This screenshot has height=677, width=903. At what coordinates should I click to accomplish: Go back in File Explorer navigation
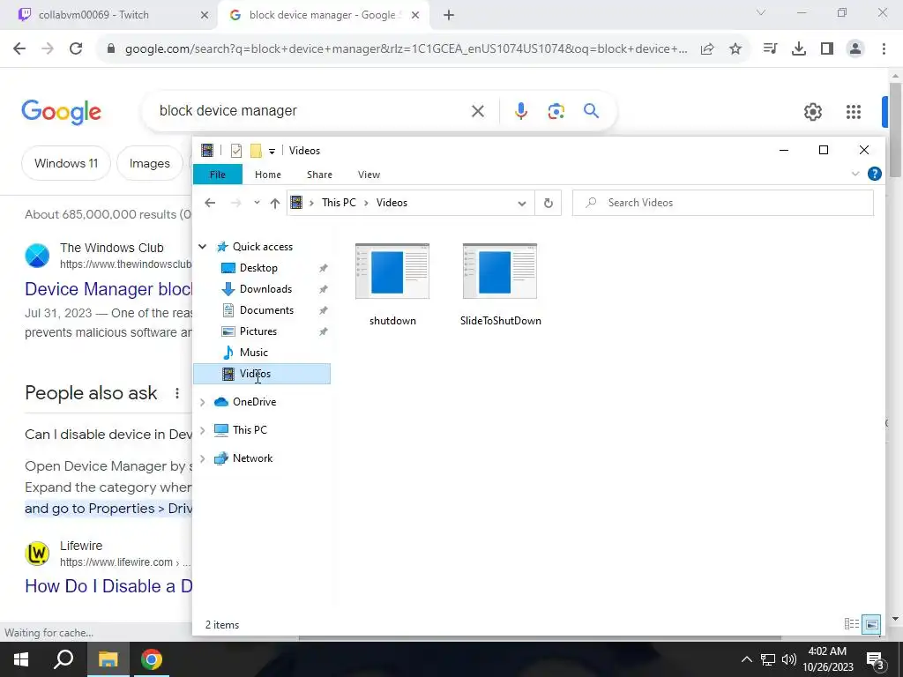click(210, 203)
